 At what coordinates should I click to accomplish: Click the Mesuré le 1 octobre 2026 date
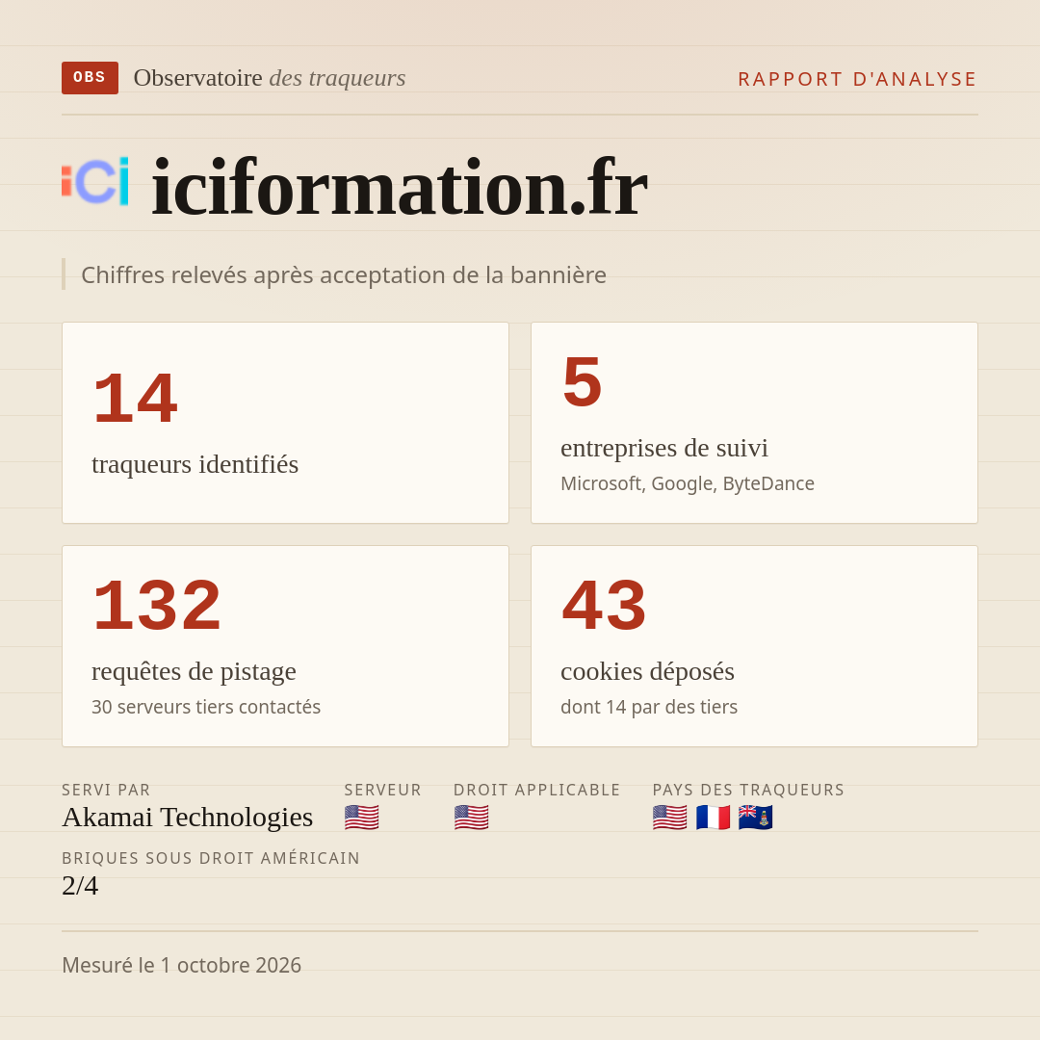pyautogui.click(x=181, y=965)
